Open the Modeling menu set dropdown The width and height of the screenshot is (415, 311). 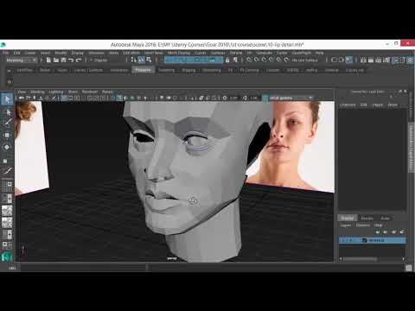pyautogui.click(x=21, y=60)
